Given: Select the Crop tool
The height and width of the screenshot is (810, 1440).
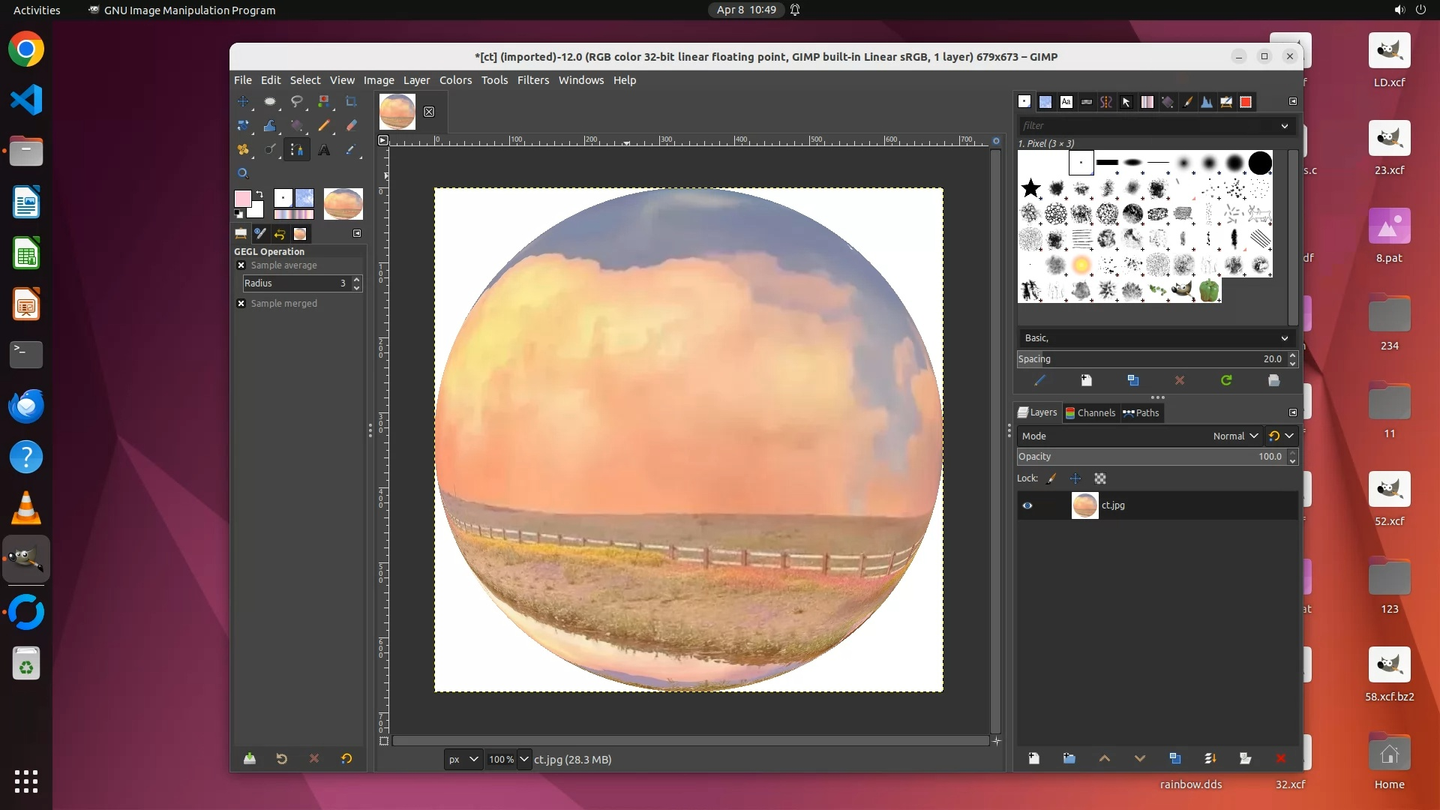Looking at the screenshot, I should coord(351,101).
